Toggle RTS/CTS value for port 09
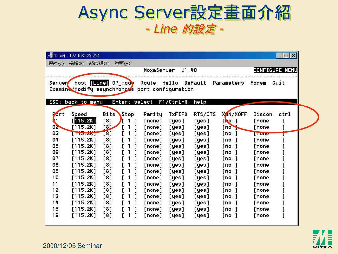338x254 pixels. [x=202, y=171]
